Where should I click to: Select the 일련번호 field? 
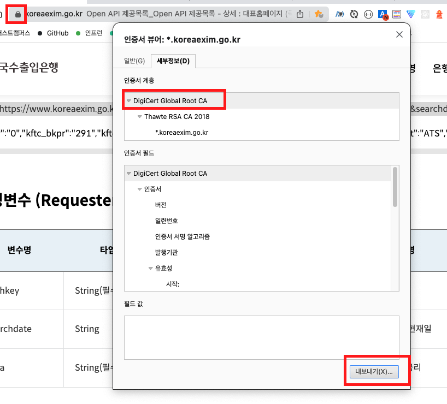(167, 221)
